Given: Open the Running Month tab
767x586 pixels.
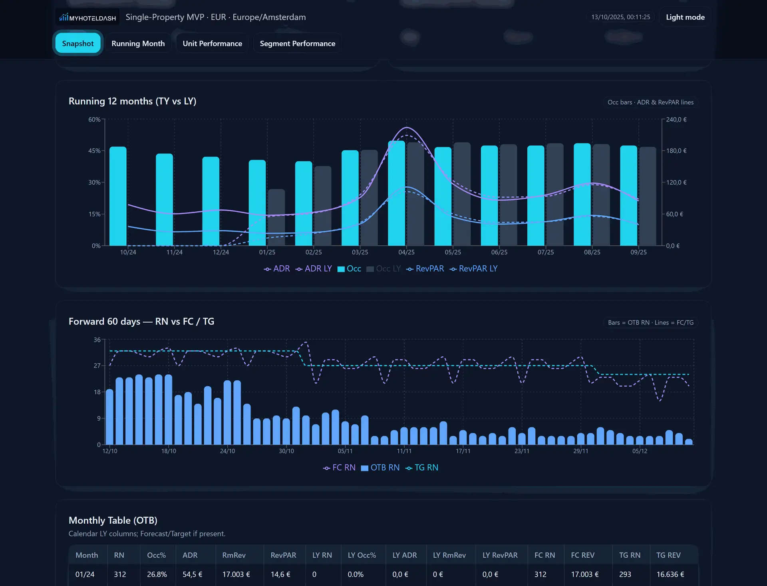Looking at the screenshot, I should click(x=138, y=44).
